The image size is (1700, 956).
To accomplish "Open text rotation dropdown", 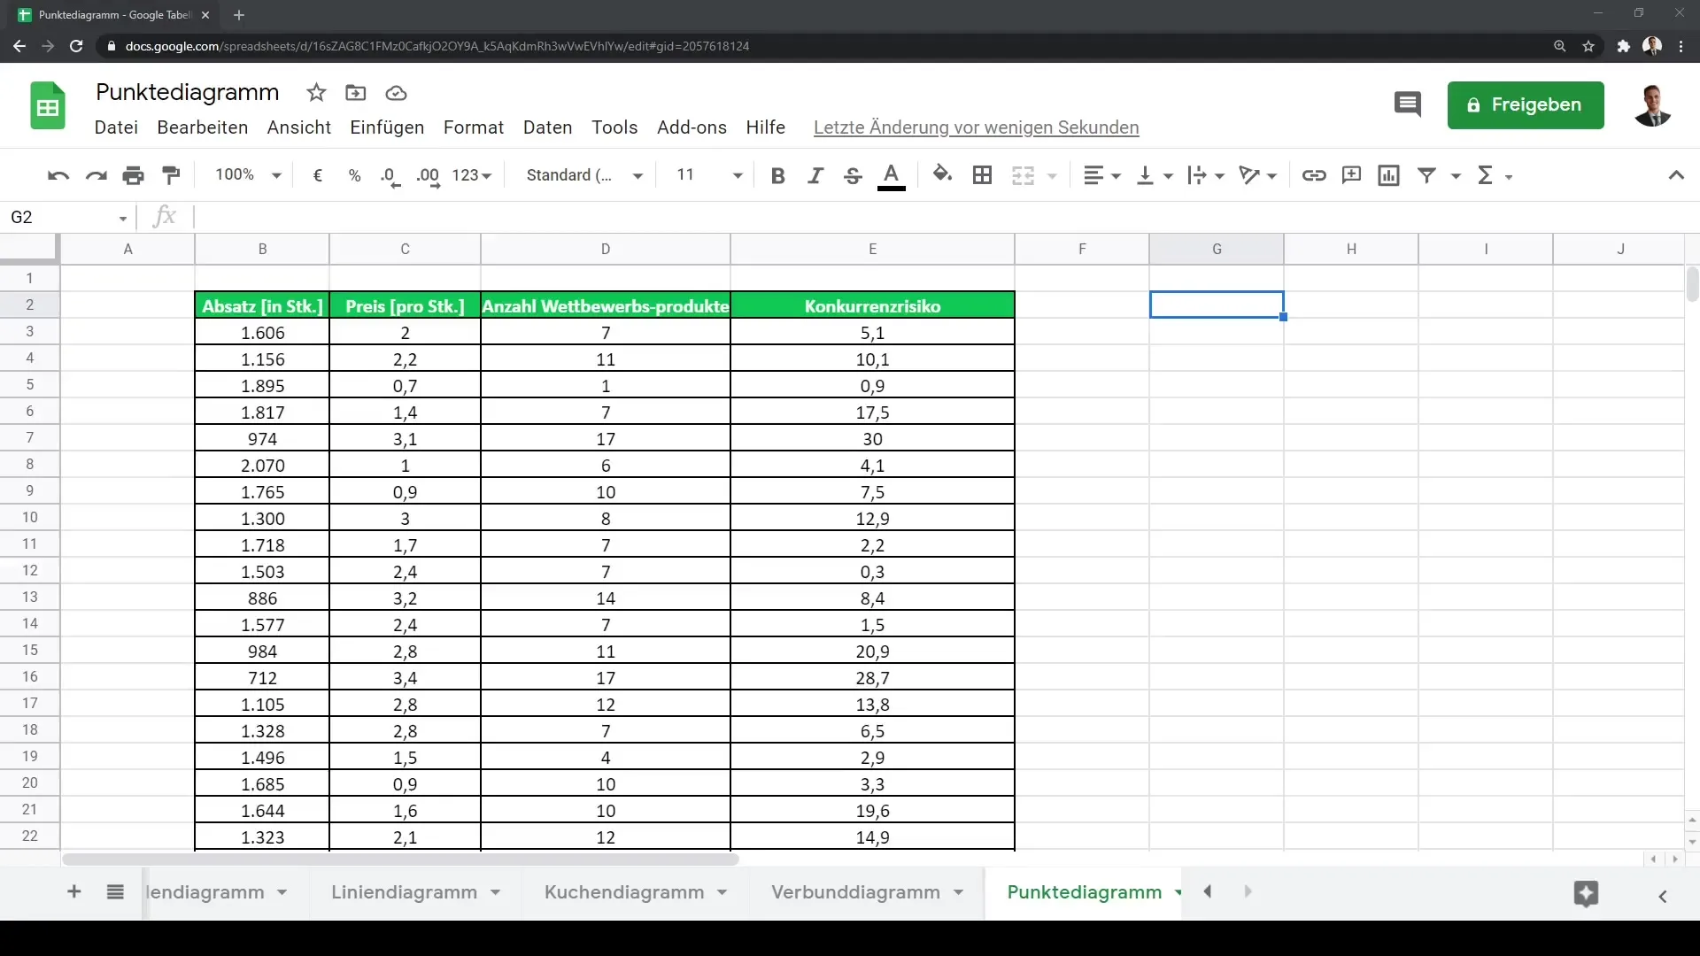I will coord(1258,175).
